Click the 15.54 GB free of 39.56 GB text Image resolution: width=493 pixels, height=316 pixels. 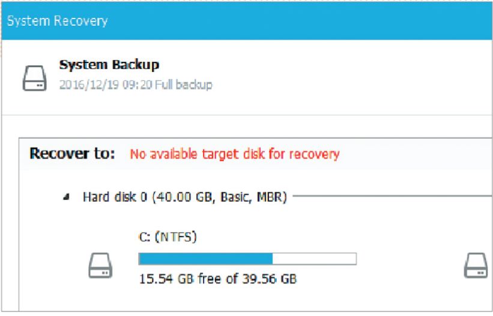[218, 279]
